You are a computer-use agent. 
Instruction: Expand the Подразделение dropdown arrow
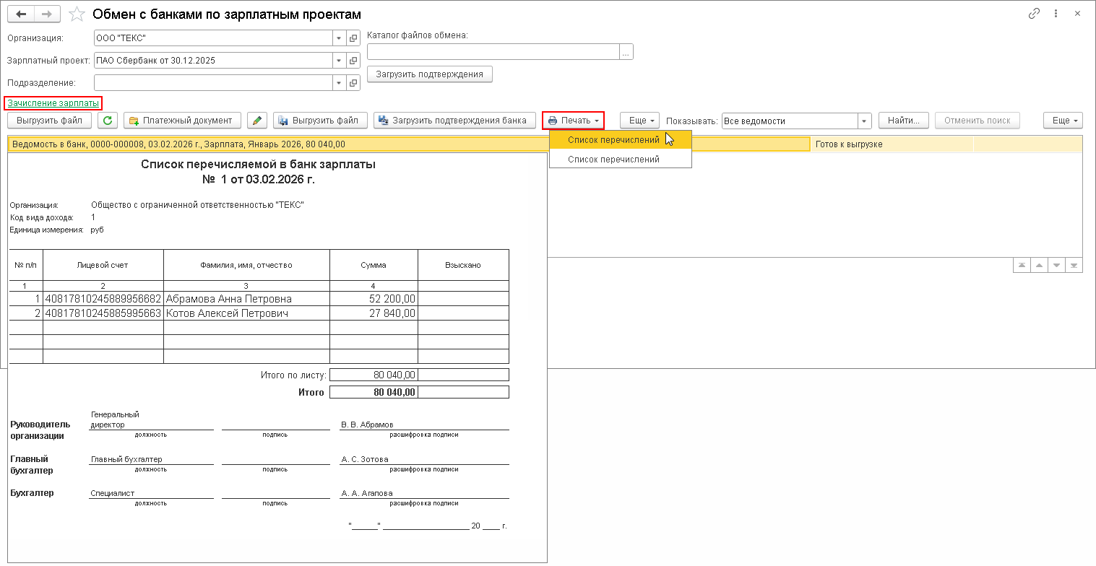339,83
